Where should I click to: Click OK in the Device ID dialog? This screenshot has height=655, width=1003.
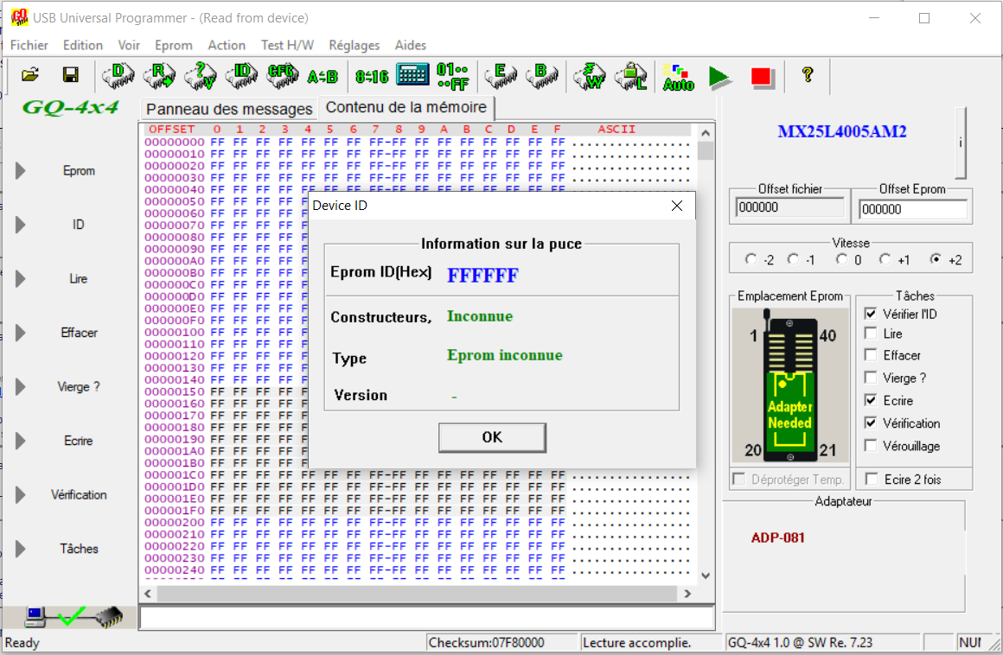click(492, 437)
